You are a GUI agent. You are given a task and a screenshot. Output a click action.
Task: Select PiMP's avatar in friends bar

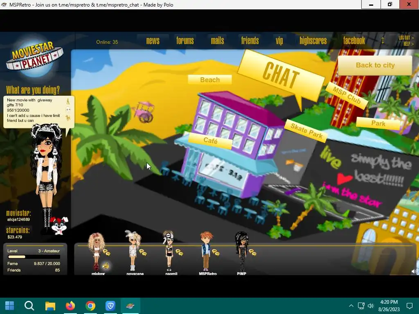tap(242, 251)
